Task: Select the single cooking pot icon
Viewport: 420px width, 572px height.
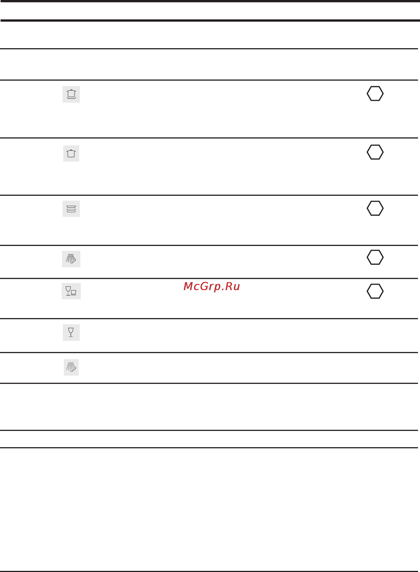Action: pyautogui.click(x=71, y=154)
